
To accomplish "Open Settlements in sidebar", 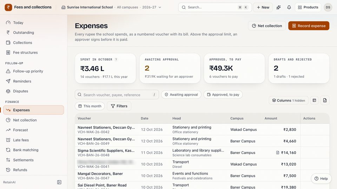I will 34,160.
